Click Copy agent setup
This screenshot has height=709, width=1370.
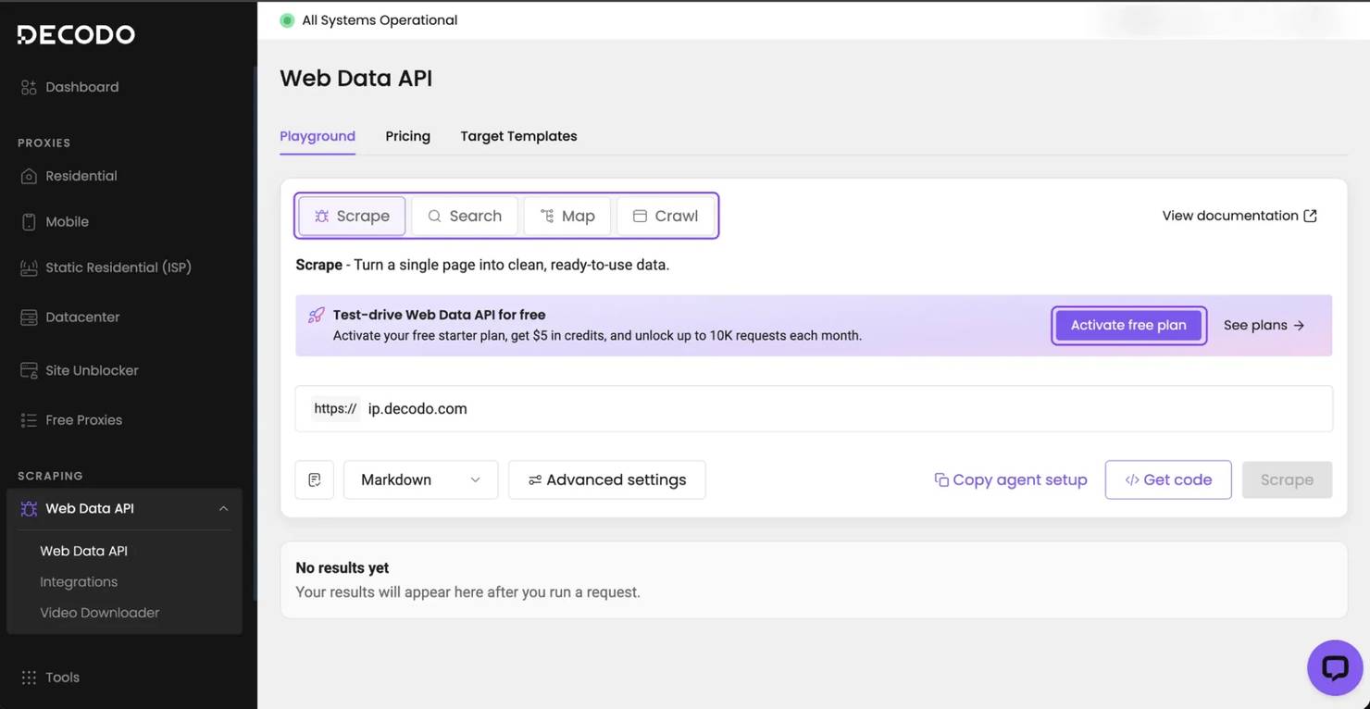[x=1011, y=479]
